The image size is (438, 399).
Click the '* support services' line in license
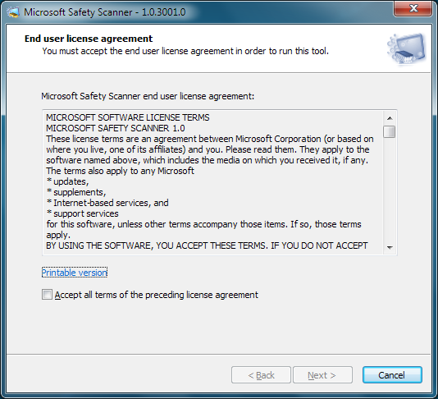click(82, 213)
